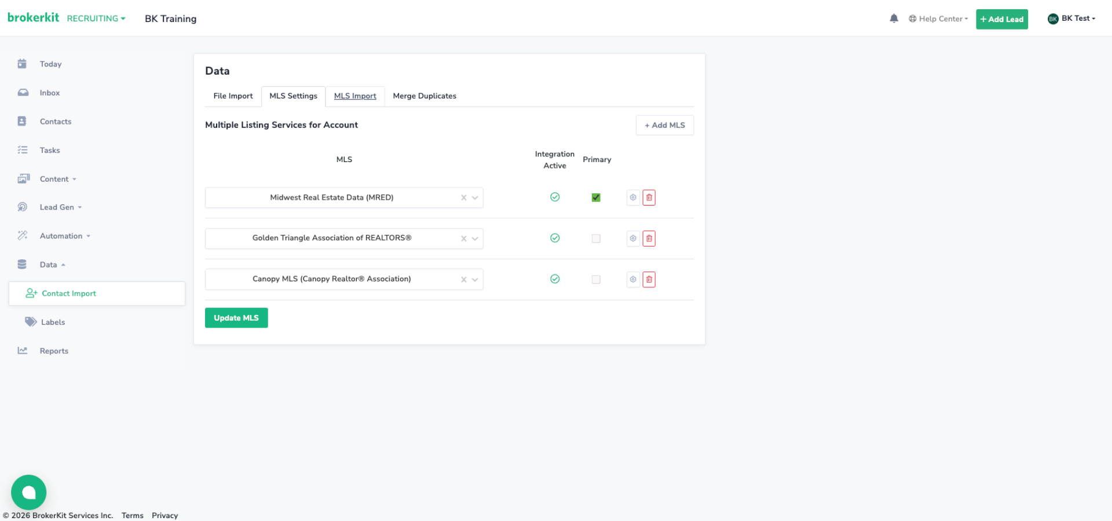Clear the Golden Triangle Association selection
This screenshot has height=521, width=1112.
click(x=463, y=239)
